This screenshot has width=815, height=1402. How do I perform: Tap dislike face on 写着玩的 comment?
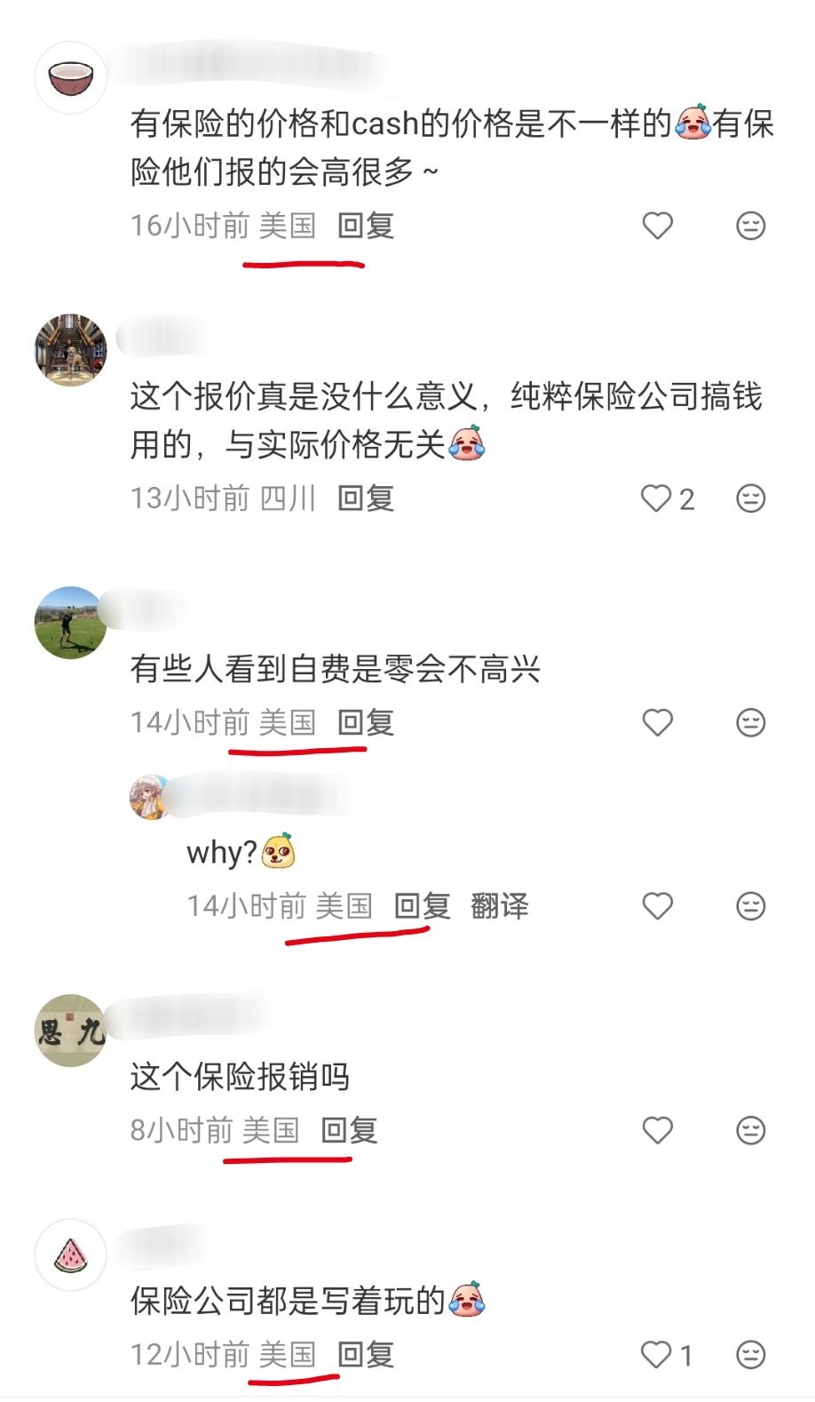tap(751, 1355)
